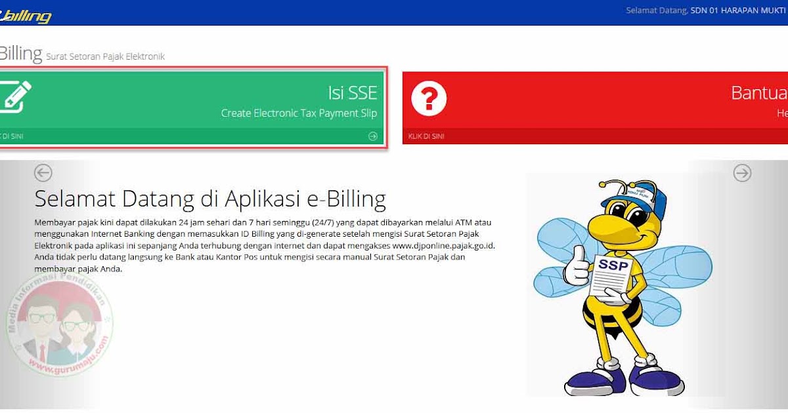Click Selamat Datang di Aplikasi e-Billing headline

coord(210,198)
